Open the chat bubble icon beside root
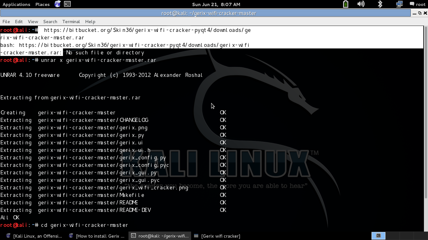 pos(412,4)
